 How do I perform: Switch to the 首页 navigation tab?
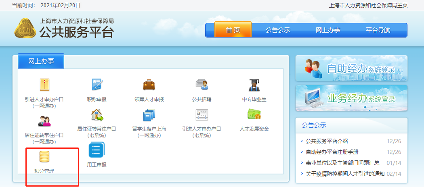[x=233, y=30]
